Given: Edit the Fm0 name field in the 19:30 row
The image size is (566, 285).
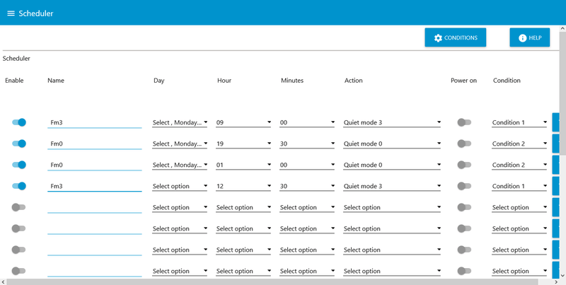Looking at the screenshot, I should (x=95, y=144).
